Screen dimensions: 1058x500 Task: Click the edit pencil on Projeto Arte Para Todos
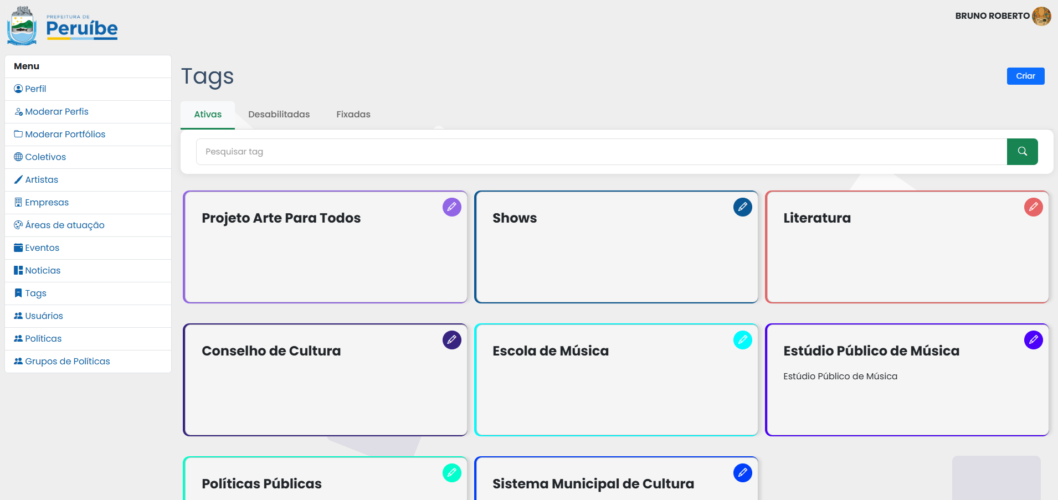[x=452, y=207]
